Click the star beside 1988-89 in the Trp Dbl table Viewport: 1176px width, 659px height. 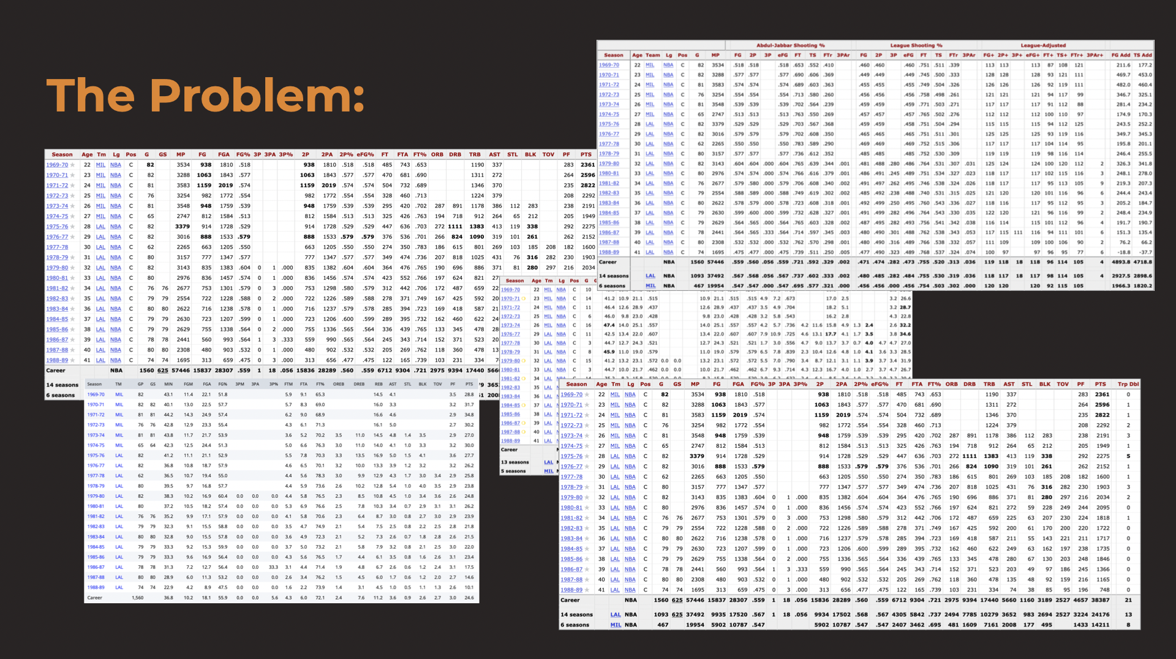point(587,590)
